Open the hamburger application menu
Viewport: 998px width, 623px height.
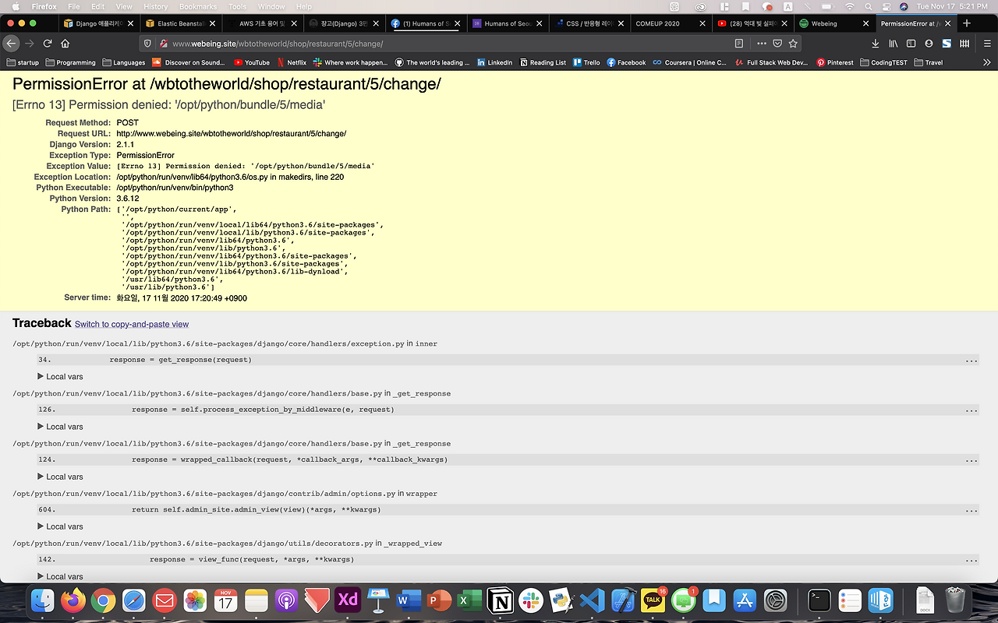tap(986, 44)
